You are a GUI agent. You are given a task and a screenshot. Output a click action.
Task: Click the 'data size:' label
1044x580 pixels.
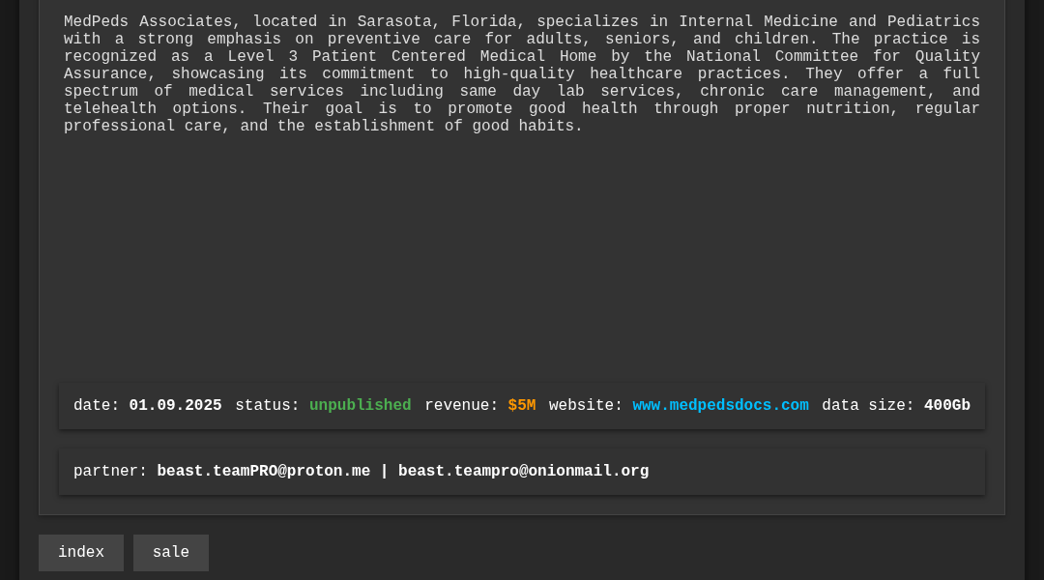867,406
